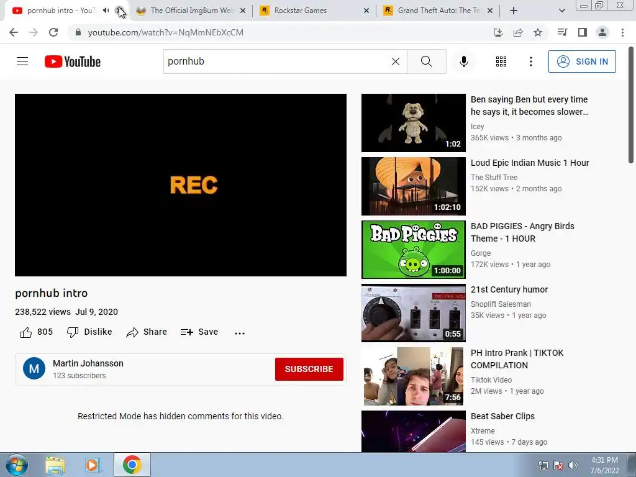Share this page from the address bar icon
Screen dimensions: 636x477
518,32
